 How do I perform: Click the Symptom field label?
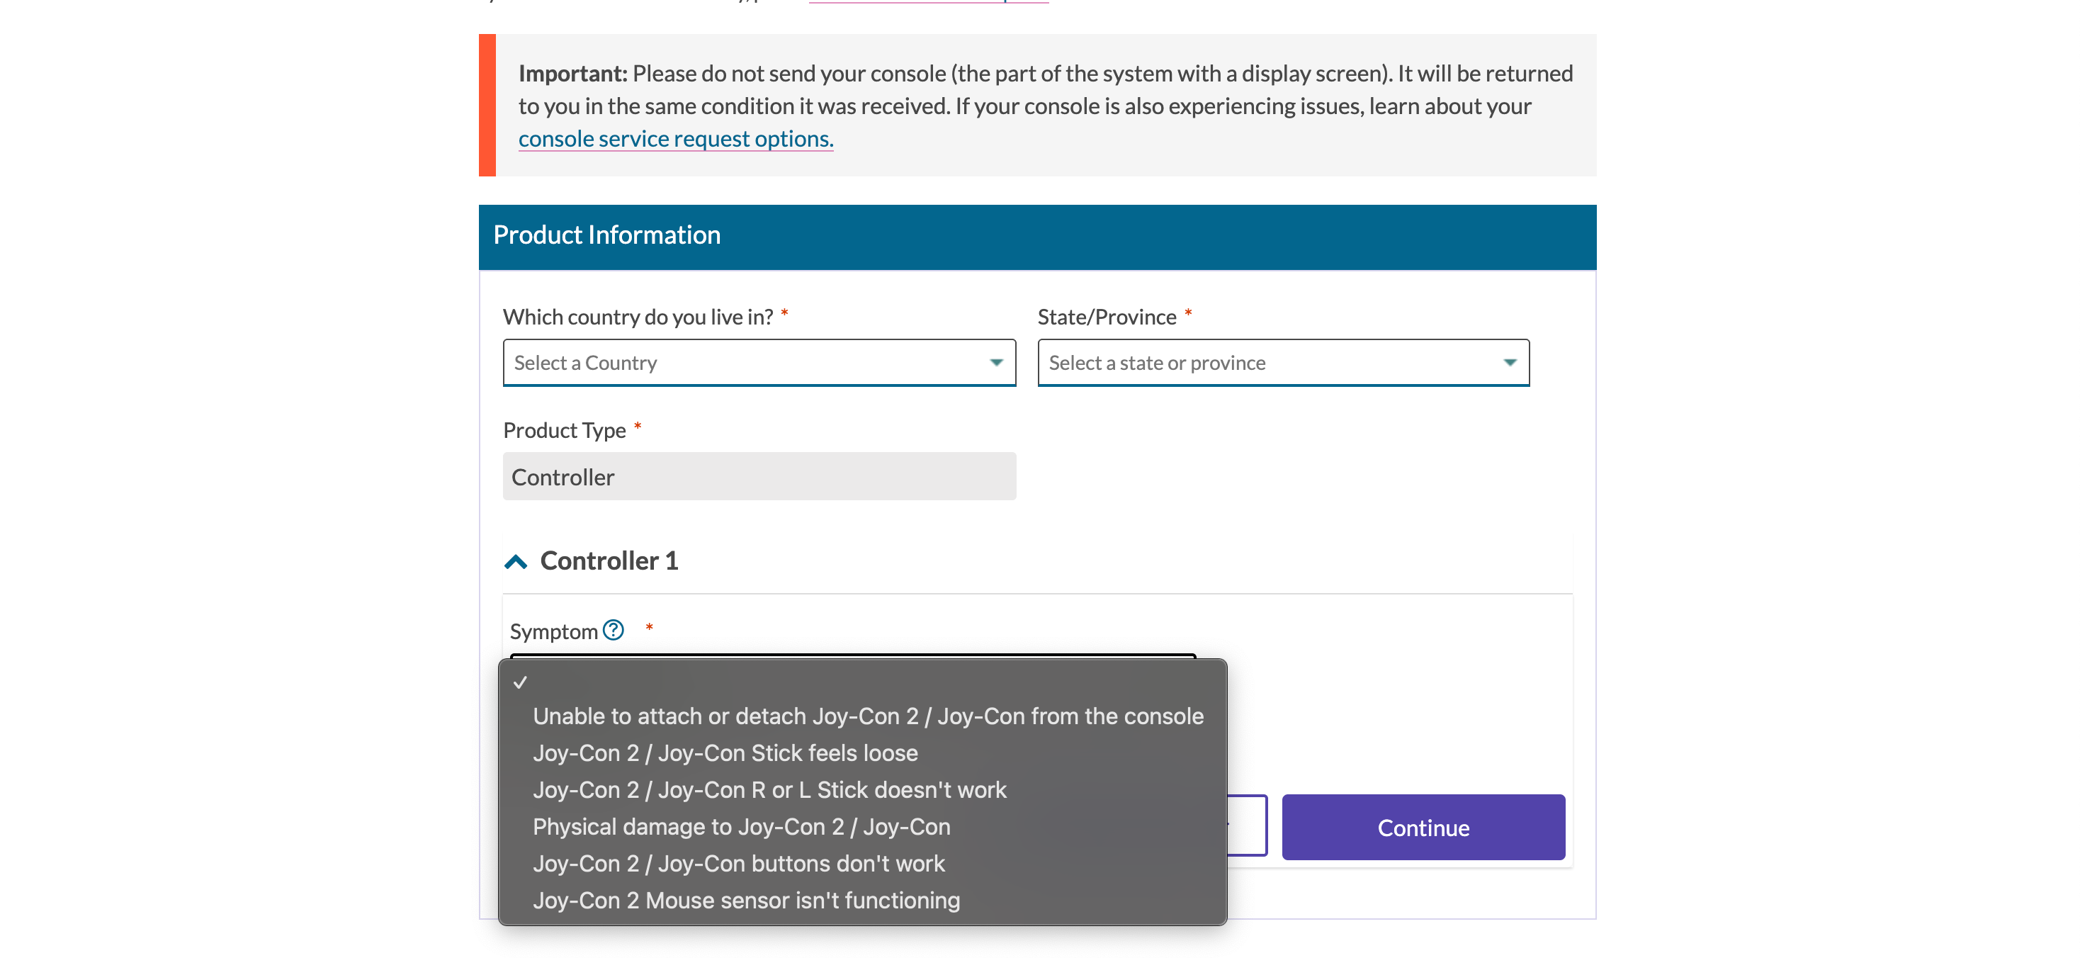(554, 631)
